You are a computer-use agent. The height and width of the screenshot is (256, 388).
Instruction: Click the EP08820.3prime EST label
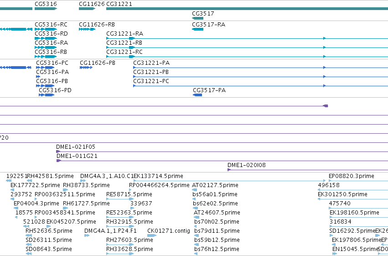[352, 176]
